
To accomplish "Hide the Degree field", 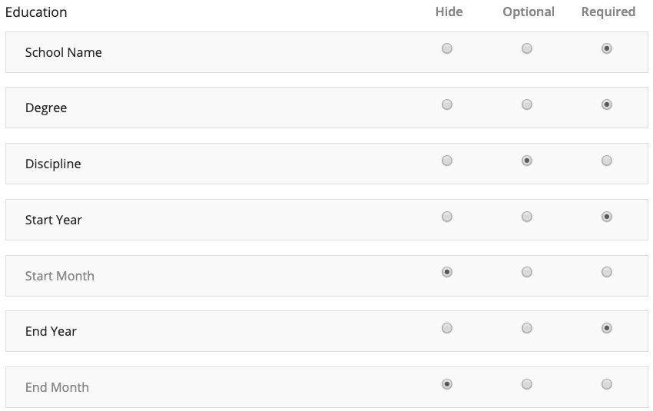I will [447, 104].
